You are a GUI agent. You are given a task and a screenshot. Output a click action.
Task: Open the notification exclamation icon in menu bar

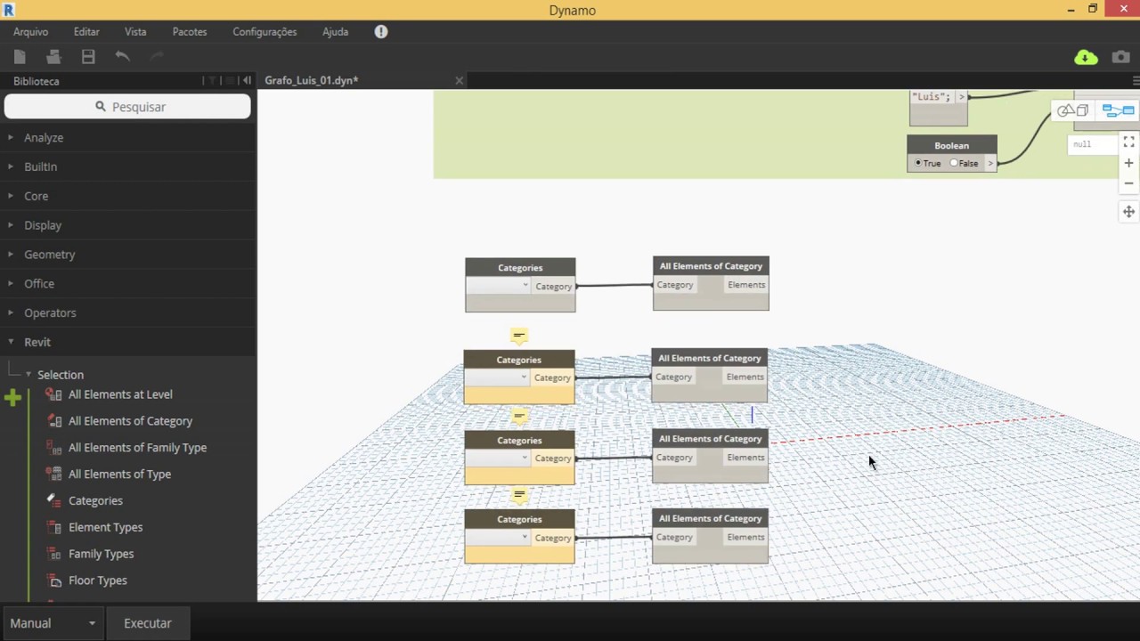coord(381,31)
